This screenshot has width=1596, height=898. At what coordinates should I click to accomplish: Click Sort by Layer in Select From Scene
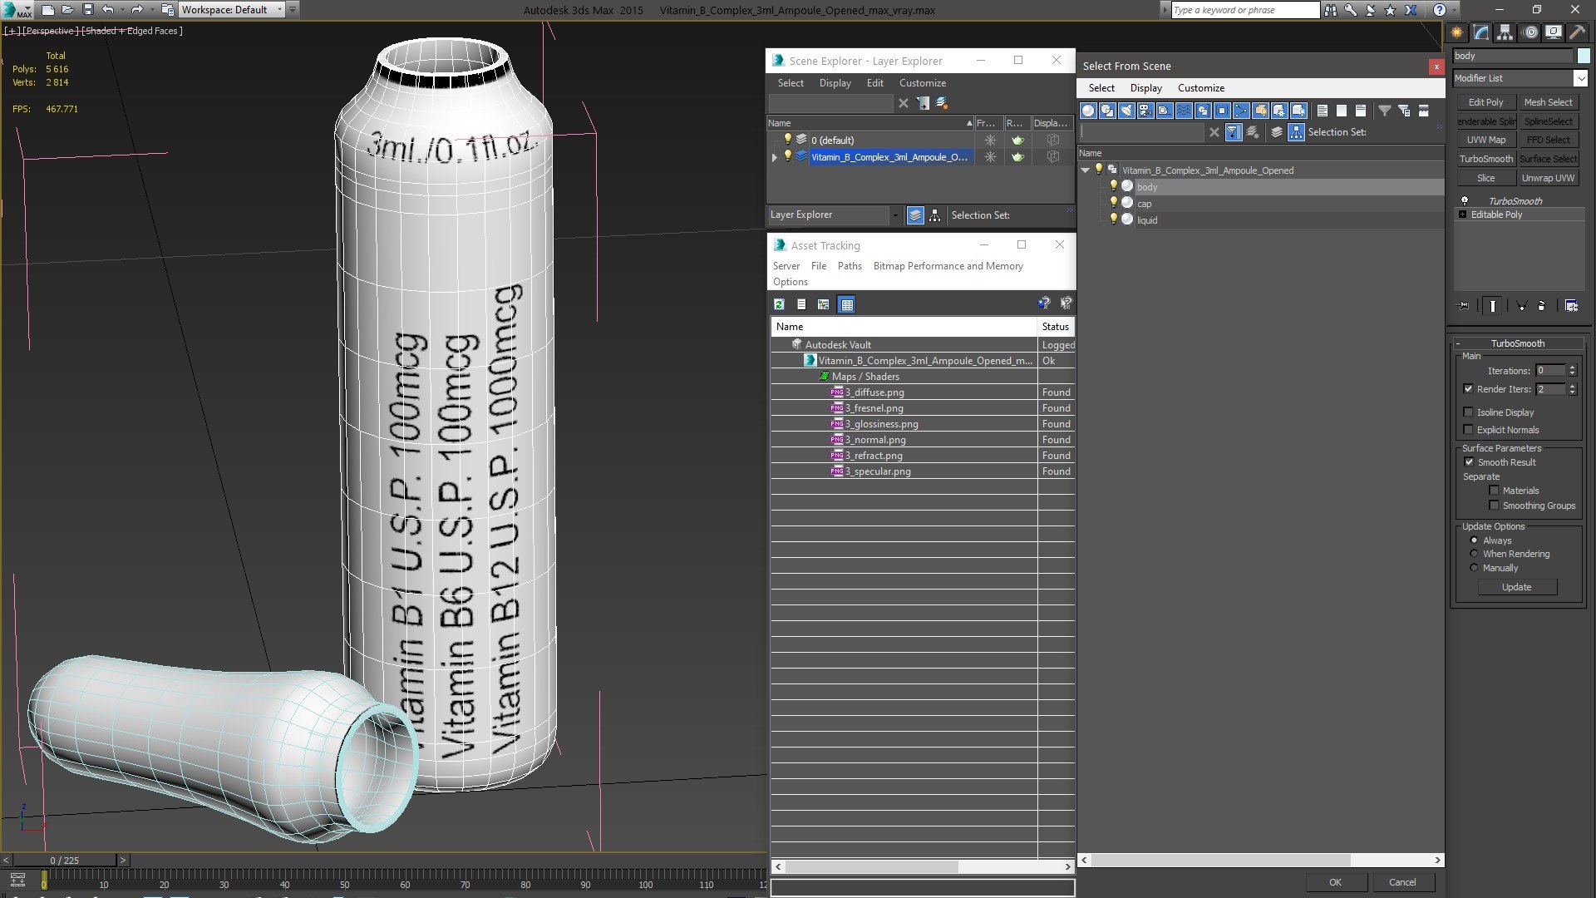(x=1277, y=132)
